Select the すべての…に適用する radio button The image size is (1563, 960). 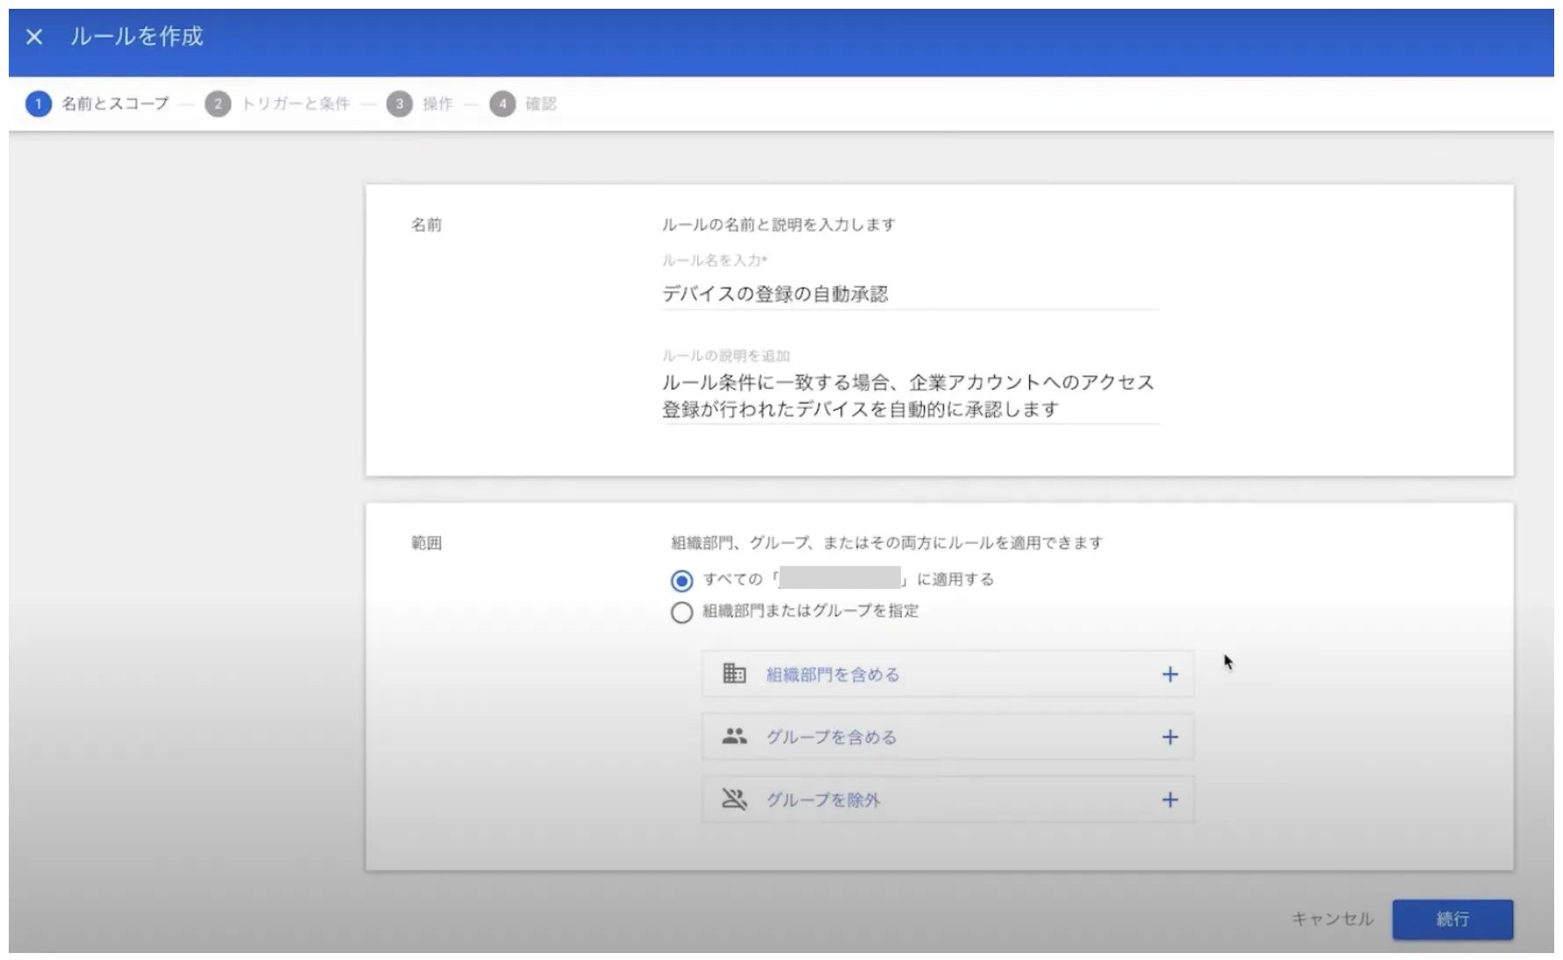(x=681, y=581)
